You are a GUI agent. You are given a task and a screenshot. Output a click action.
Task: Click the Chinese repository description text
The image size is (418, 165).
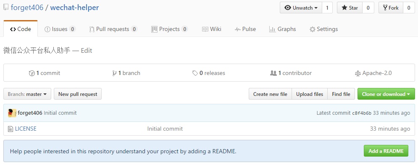click(x=37, y=51)
